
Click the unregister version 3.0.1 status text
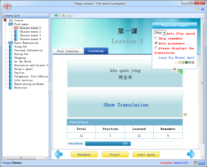(174, 163)
